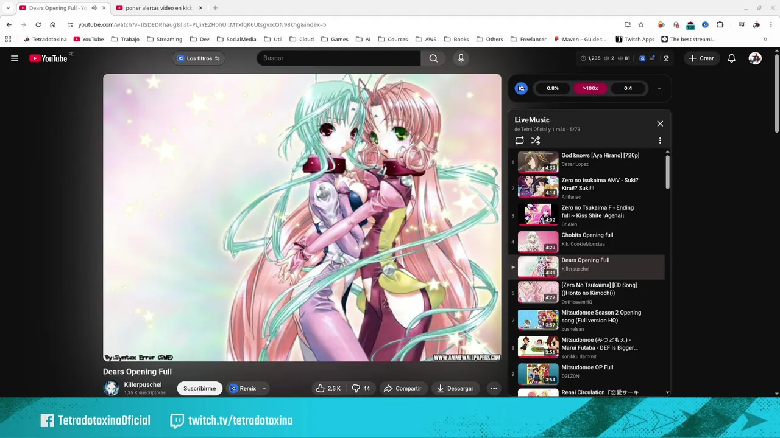
Task: Click the address bar URL
Action: point(202,24)
